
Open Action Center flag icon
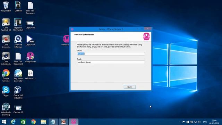(184, 122)
